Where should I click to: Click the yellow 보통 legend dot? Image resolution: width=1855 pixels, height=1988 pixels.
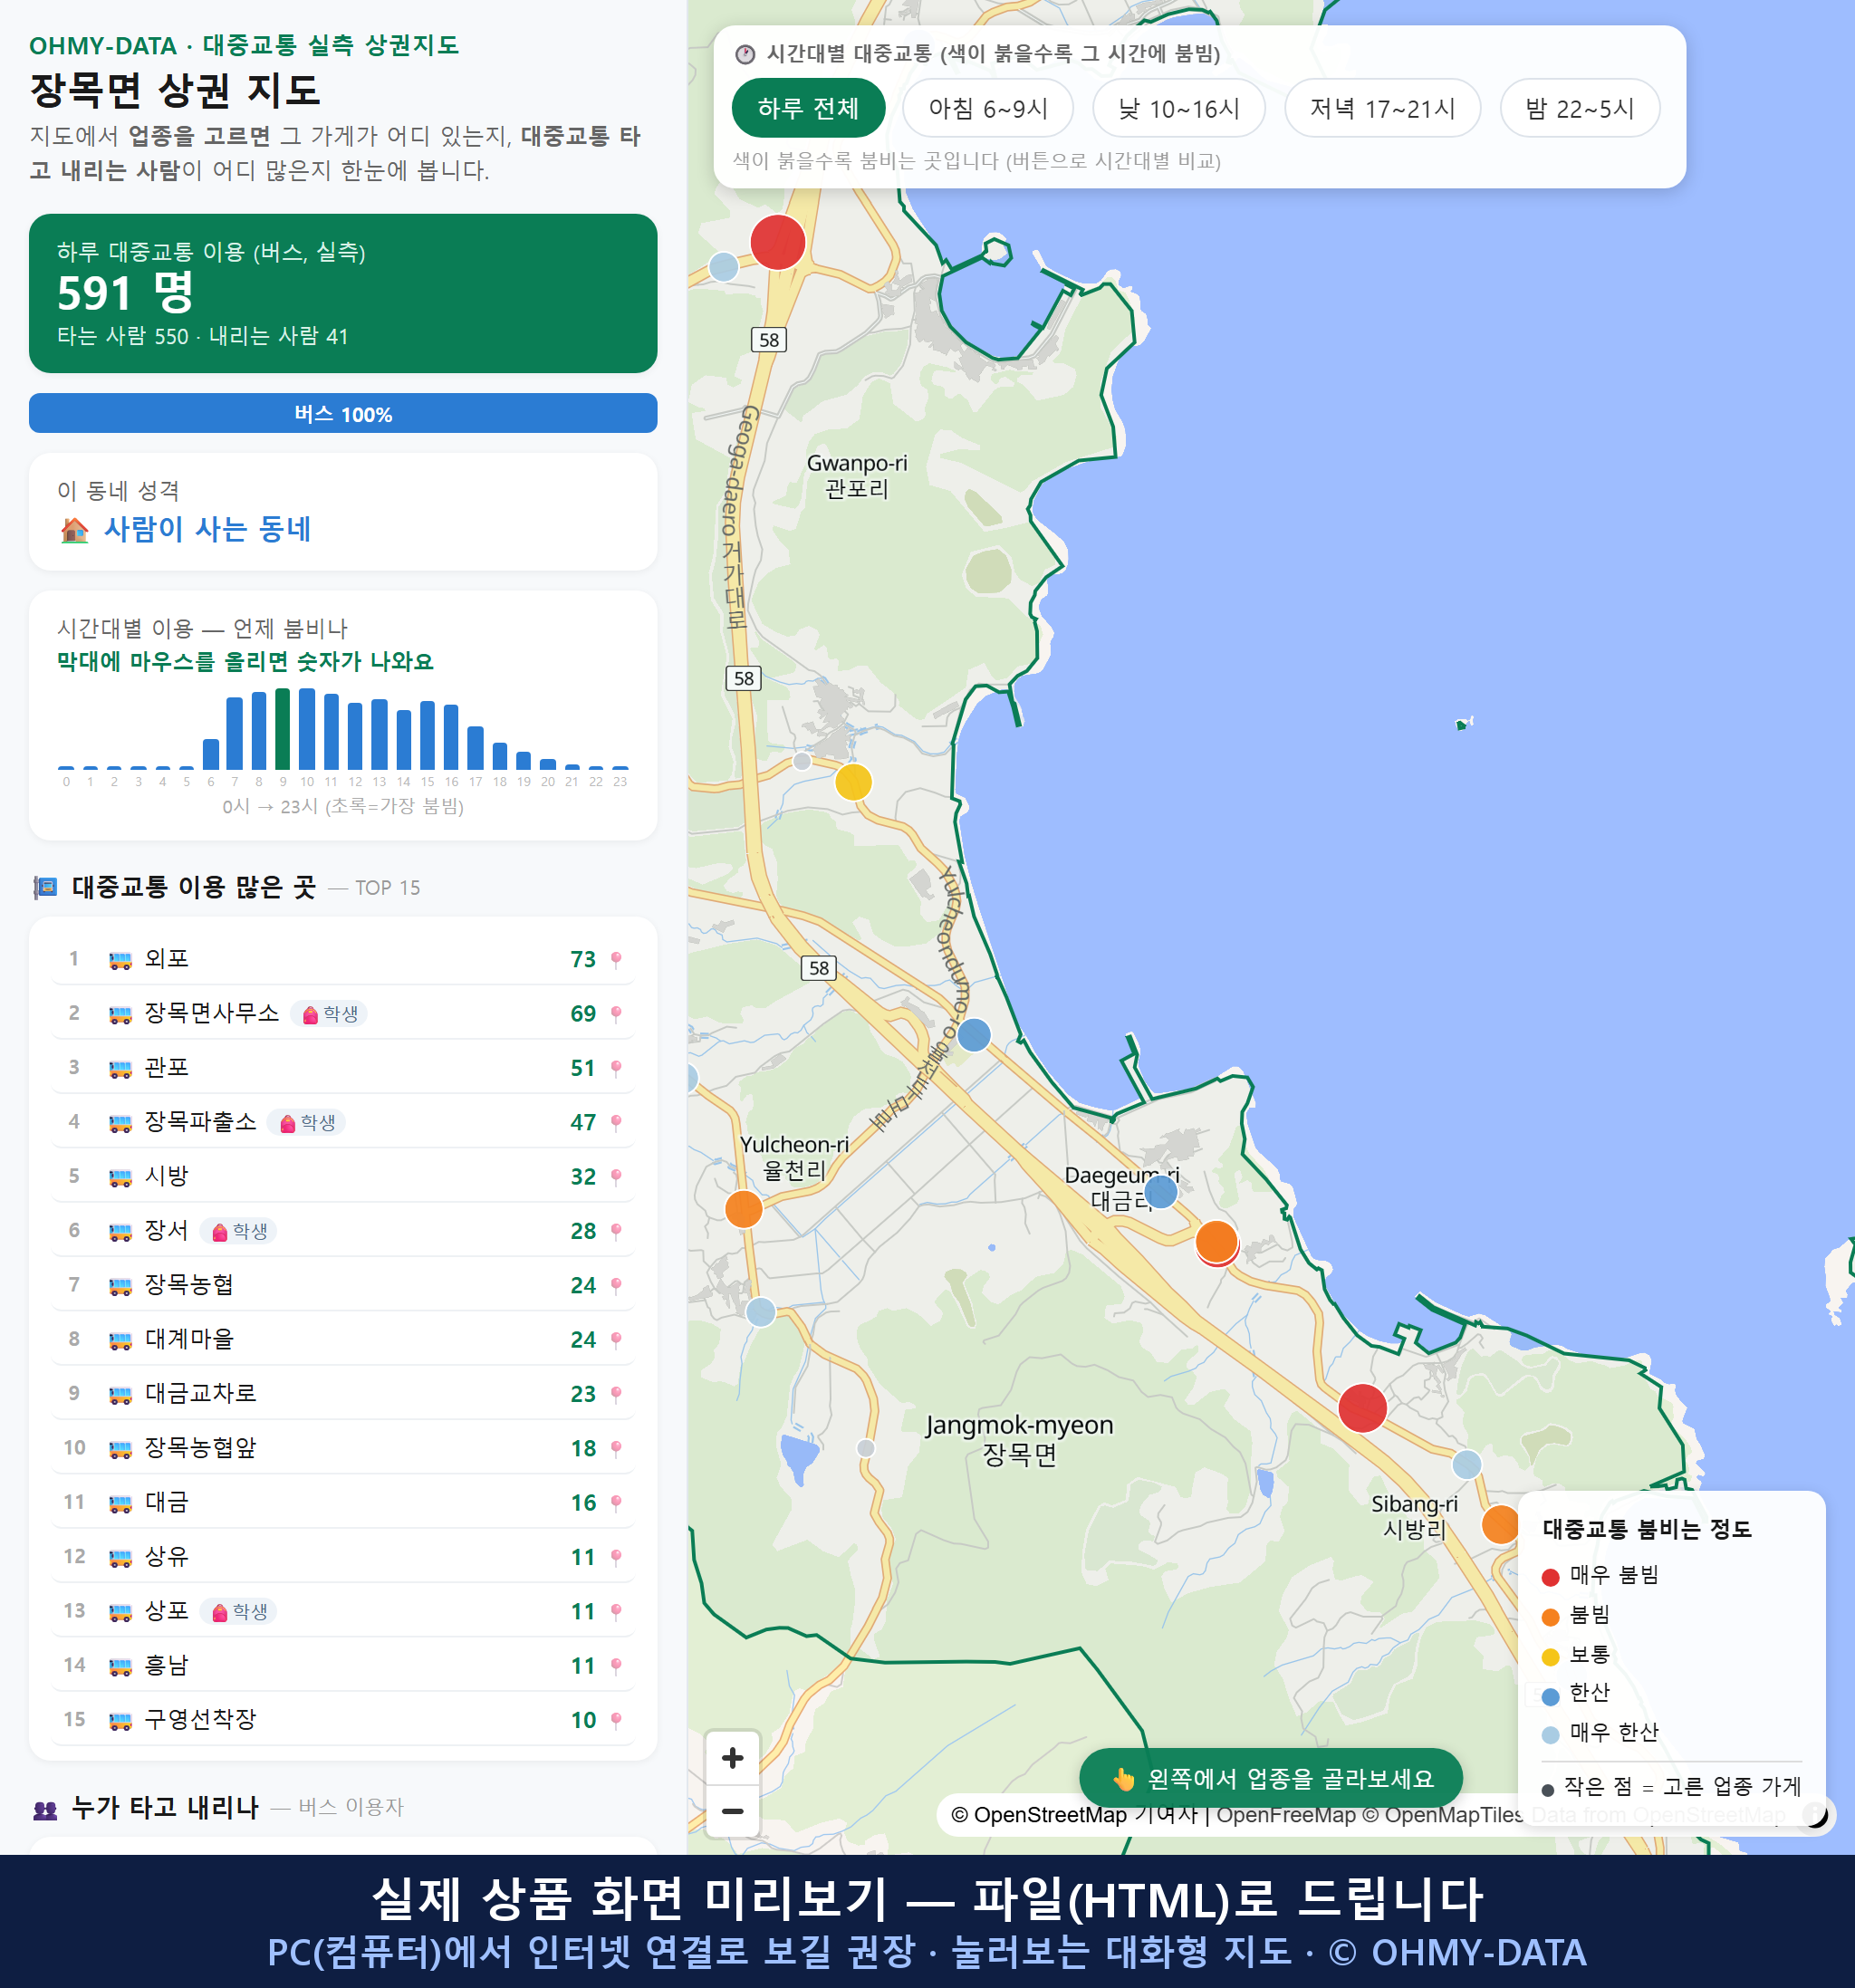[1550, 1657]
